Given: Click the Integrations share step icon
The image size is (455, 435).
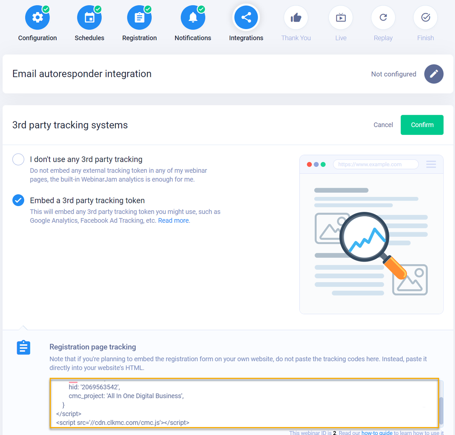Looking at the screenshot, I should tap(246, 18).
